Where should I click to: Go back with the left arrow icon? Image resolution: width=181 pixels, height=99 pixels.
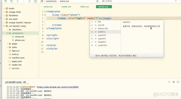click(x=17, y=1)
